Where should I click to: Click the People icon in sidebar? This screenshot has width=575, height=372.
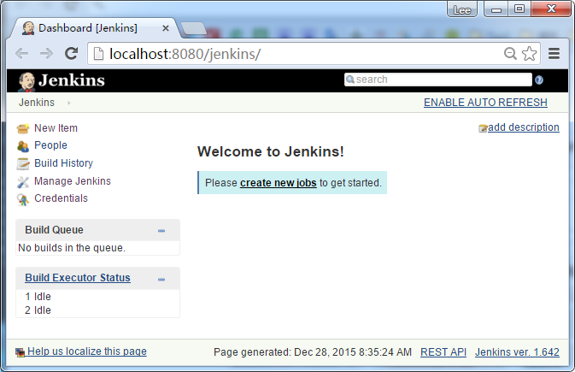[23, 146]
